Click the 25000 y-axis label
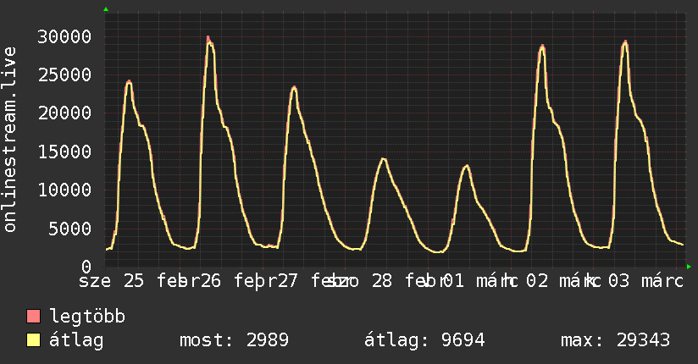 64,74
